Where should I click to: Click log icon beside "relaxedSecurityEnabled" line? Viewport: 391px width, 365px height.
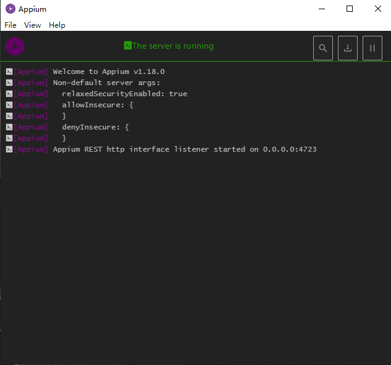click(x=9, y=94)
